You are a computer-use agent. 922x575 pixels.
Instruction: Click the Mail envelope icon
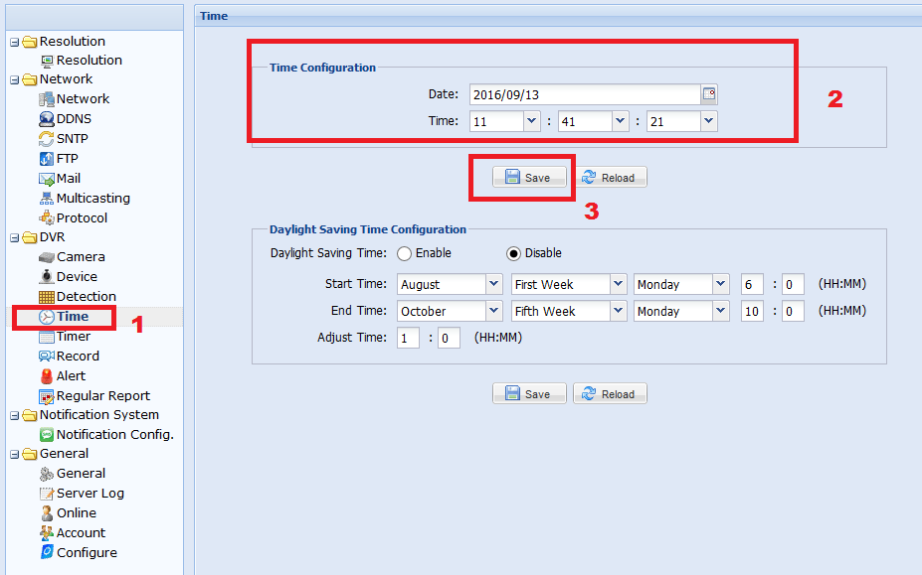pyautogui.click(x=47, y=179)
